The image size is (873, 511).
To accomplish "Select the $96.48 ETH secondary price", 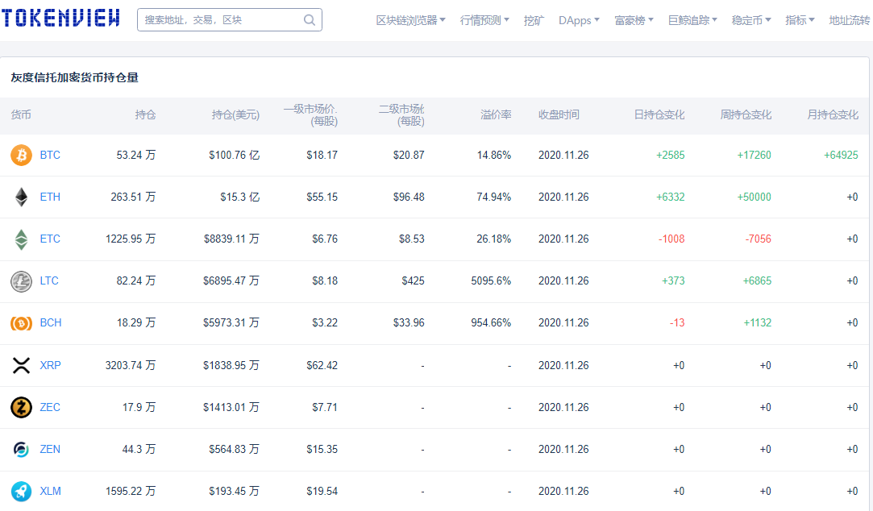I will tap(409, 197).
